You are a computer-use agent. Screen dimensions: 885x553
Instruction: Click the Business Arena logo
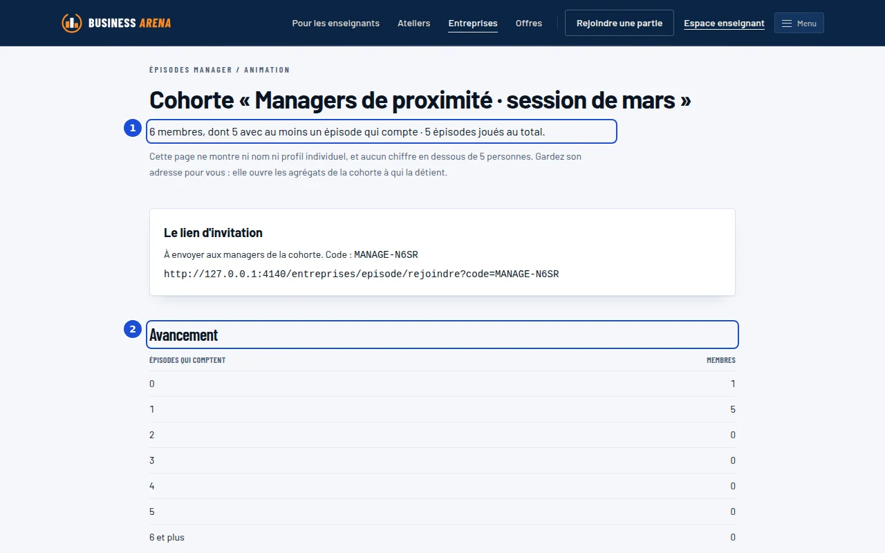pyautogui.click(x=116, y=23)
